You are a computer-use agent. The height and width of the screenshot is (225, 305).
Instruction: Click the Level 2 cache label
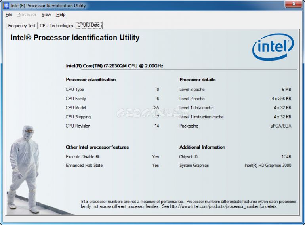click(192, 99)
